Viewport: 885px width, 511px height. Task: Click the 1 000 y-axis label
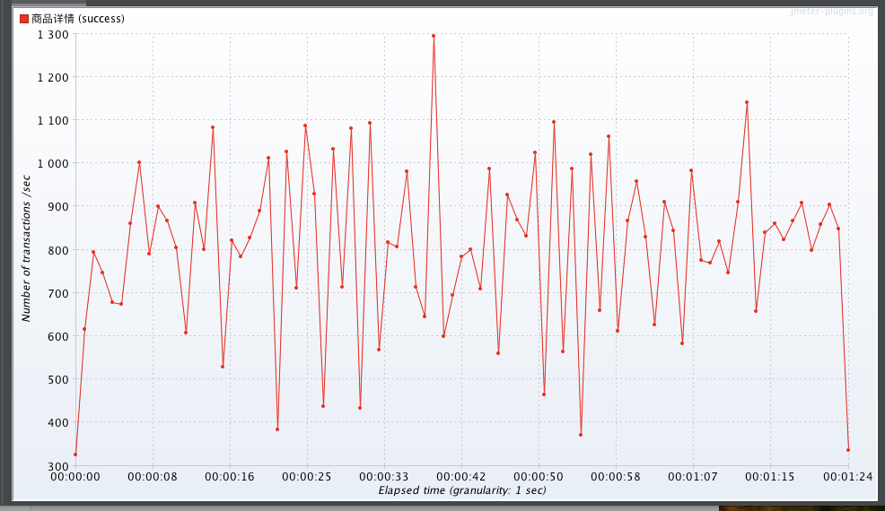tap(53, 163)
